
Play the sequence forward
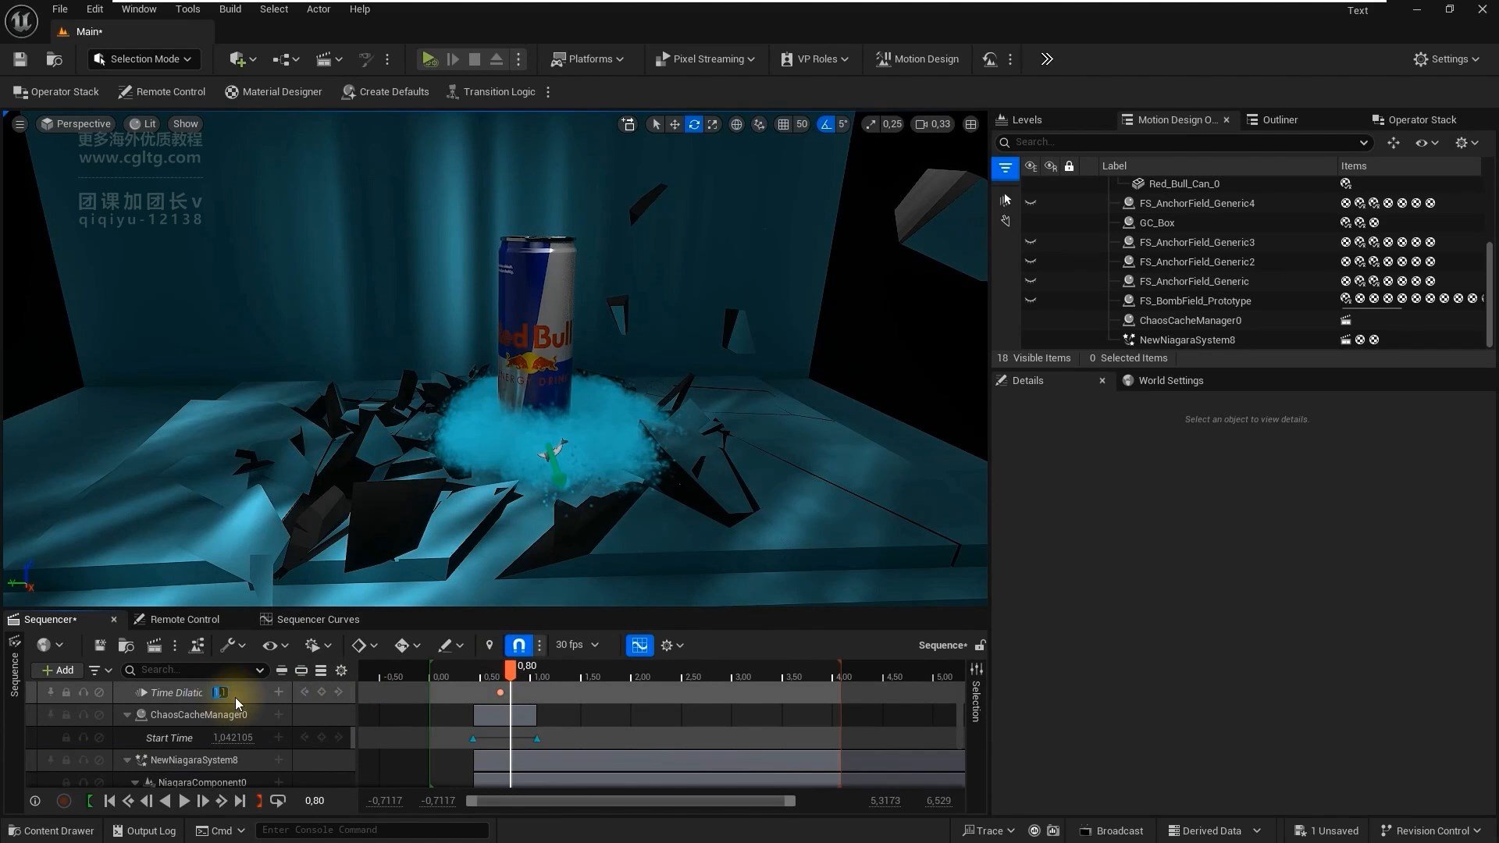point(184,801)
